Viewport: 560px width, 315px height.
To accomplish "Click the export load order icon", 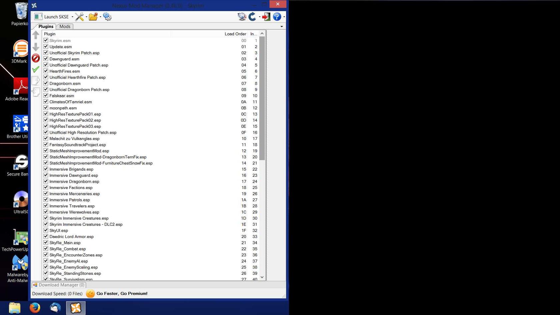I will point(36,81).
